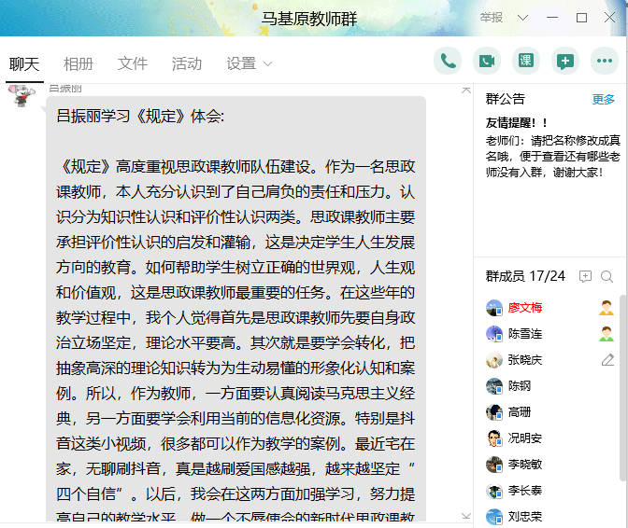Go to the 活动 tab

coord(187,63)
